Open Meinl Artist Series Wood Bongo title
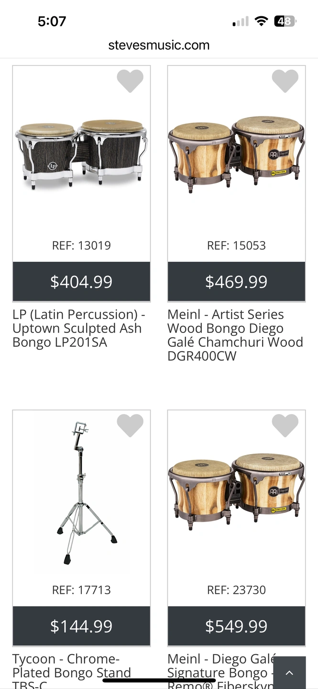 coord(234,335)
